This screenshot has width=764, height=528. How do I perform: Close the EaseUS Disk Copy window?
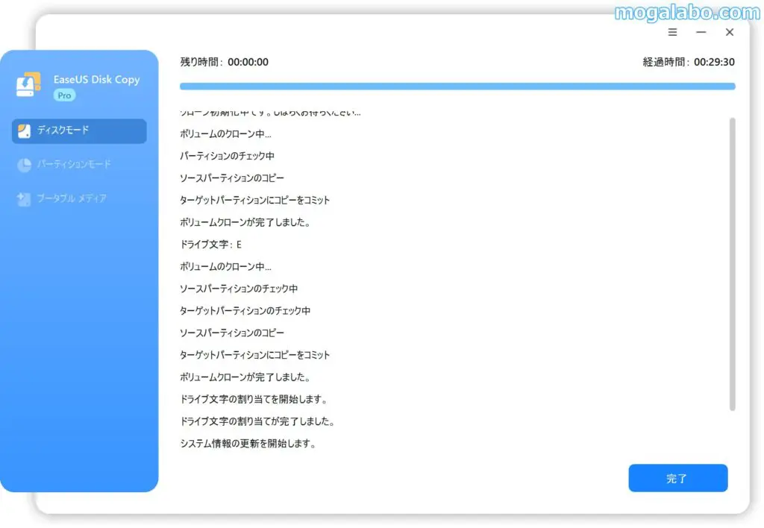point(730,33)
